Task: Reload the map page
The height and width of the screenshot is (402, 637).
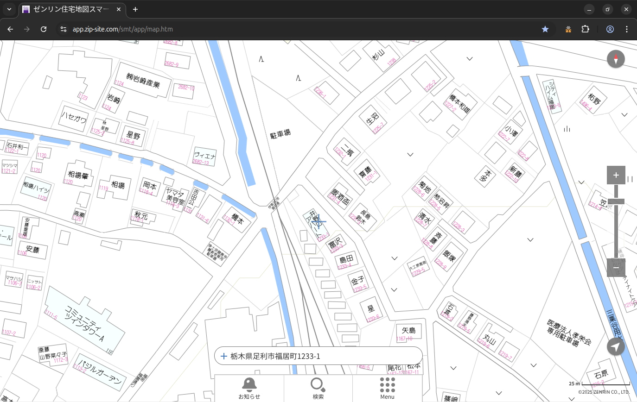Action: (x=44, y=29)
